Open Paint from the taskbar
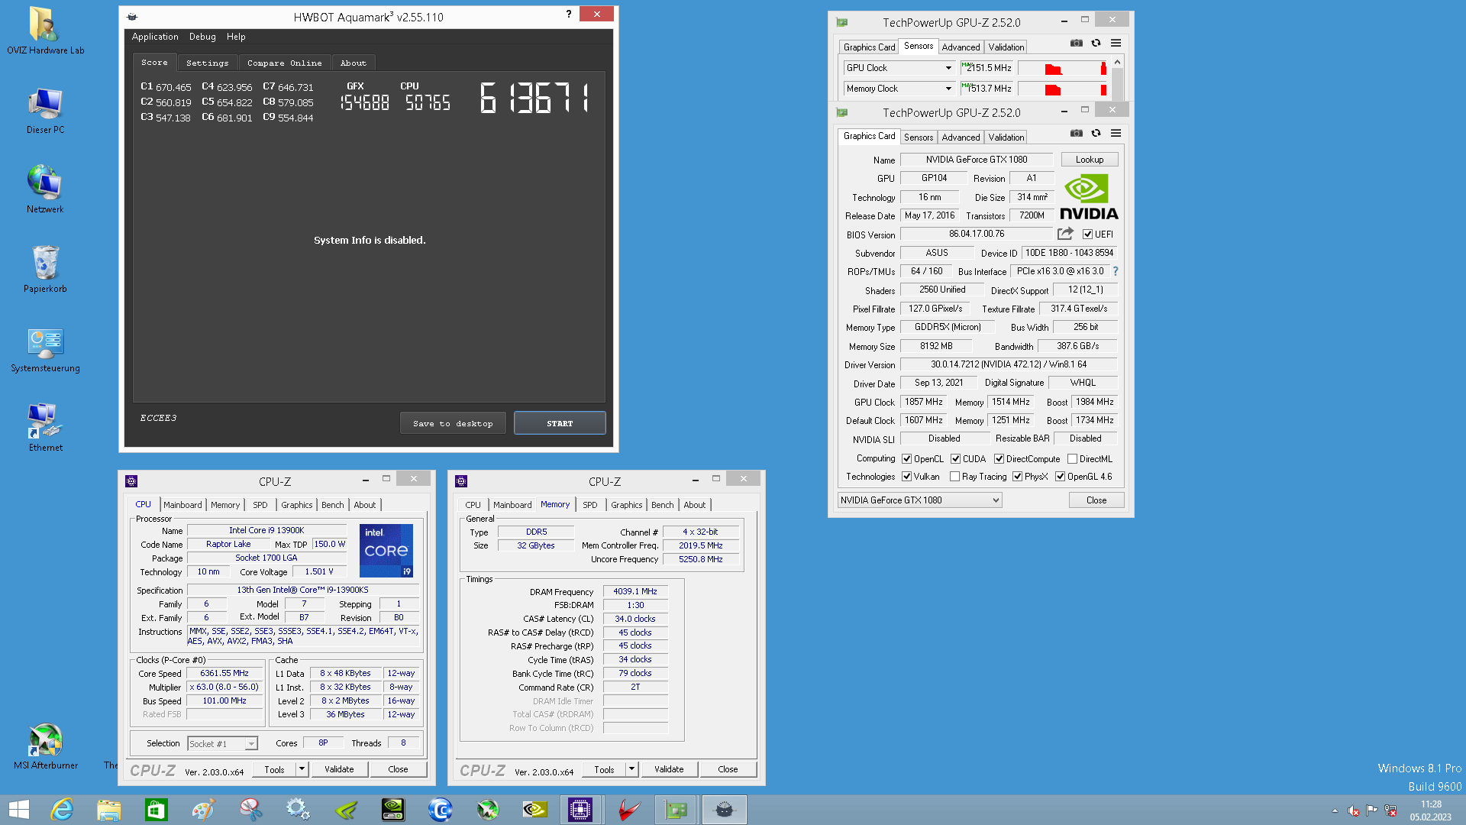 (x=203, y=810)
